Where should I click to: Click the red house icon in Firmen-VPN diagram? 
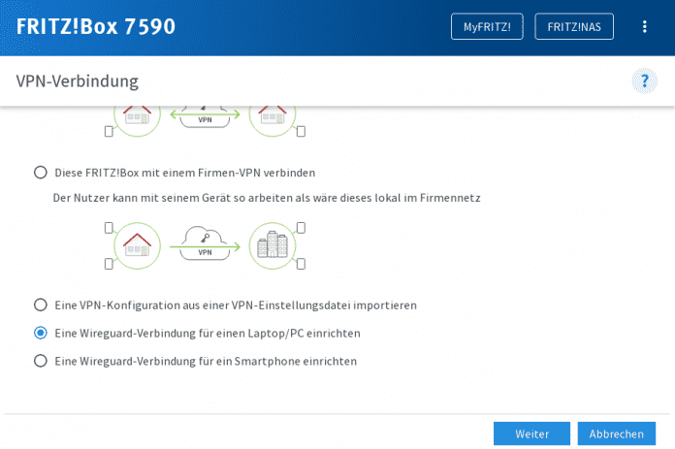pyautogui.click(x=137, y=245)
